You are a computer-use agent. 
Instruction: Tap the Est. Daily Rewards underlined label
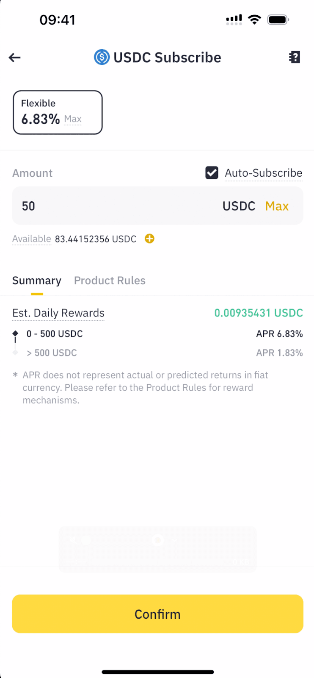58,313
